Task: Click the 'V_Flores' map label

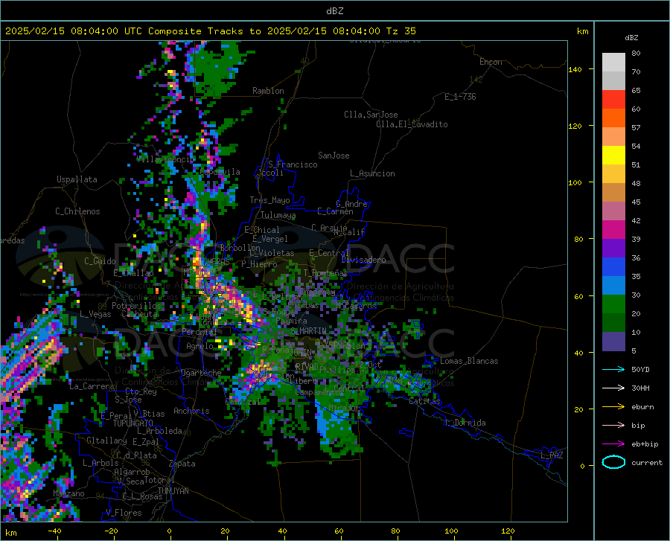Action: (x=124, y=513)
